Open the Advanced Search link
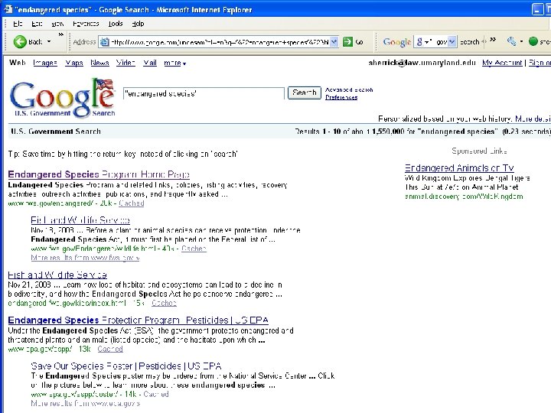551x413 pixels. click(349, 89)
